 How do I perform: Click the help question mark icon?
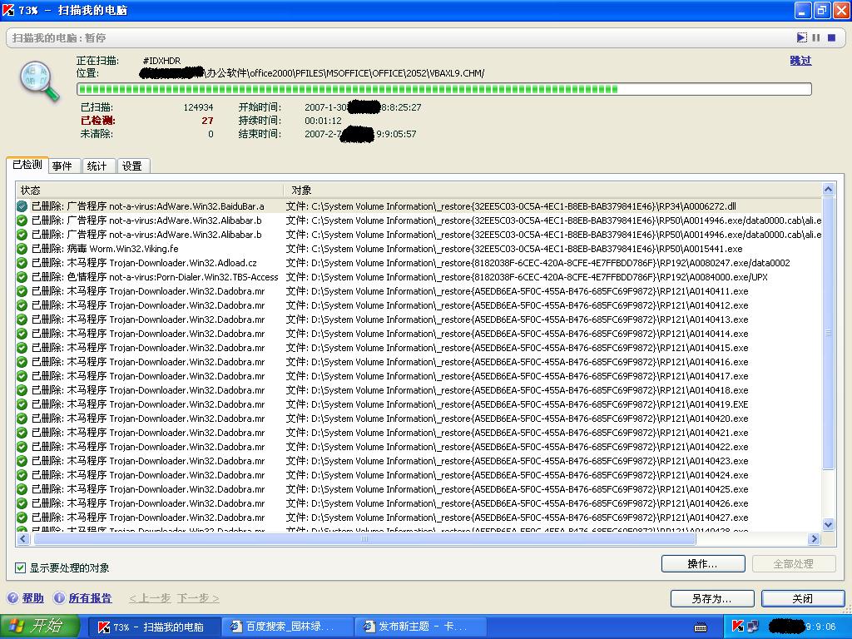point(12,597)
